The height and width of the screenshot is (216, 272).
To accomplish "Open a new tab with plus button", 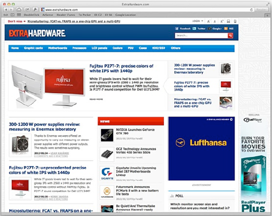I will pos(267,15).
